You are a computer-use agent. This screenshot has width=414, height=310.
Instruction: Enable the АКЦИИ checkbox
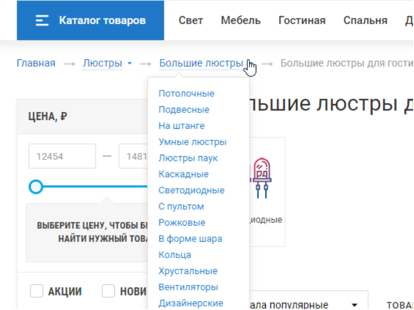point(36,291)
